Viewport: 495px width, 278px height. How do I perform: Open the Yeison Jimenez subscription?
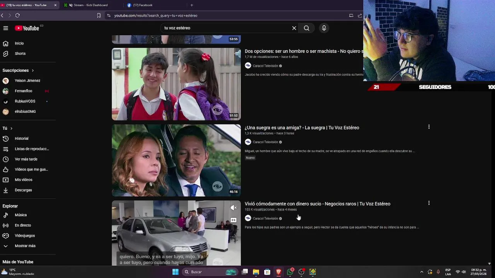[x=27, y=81]
